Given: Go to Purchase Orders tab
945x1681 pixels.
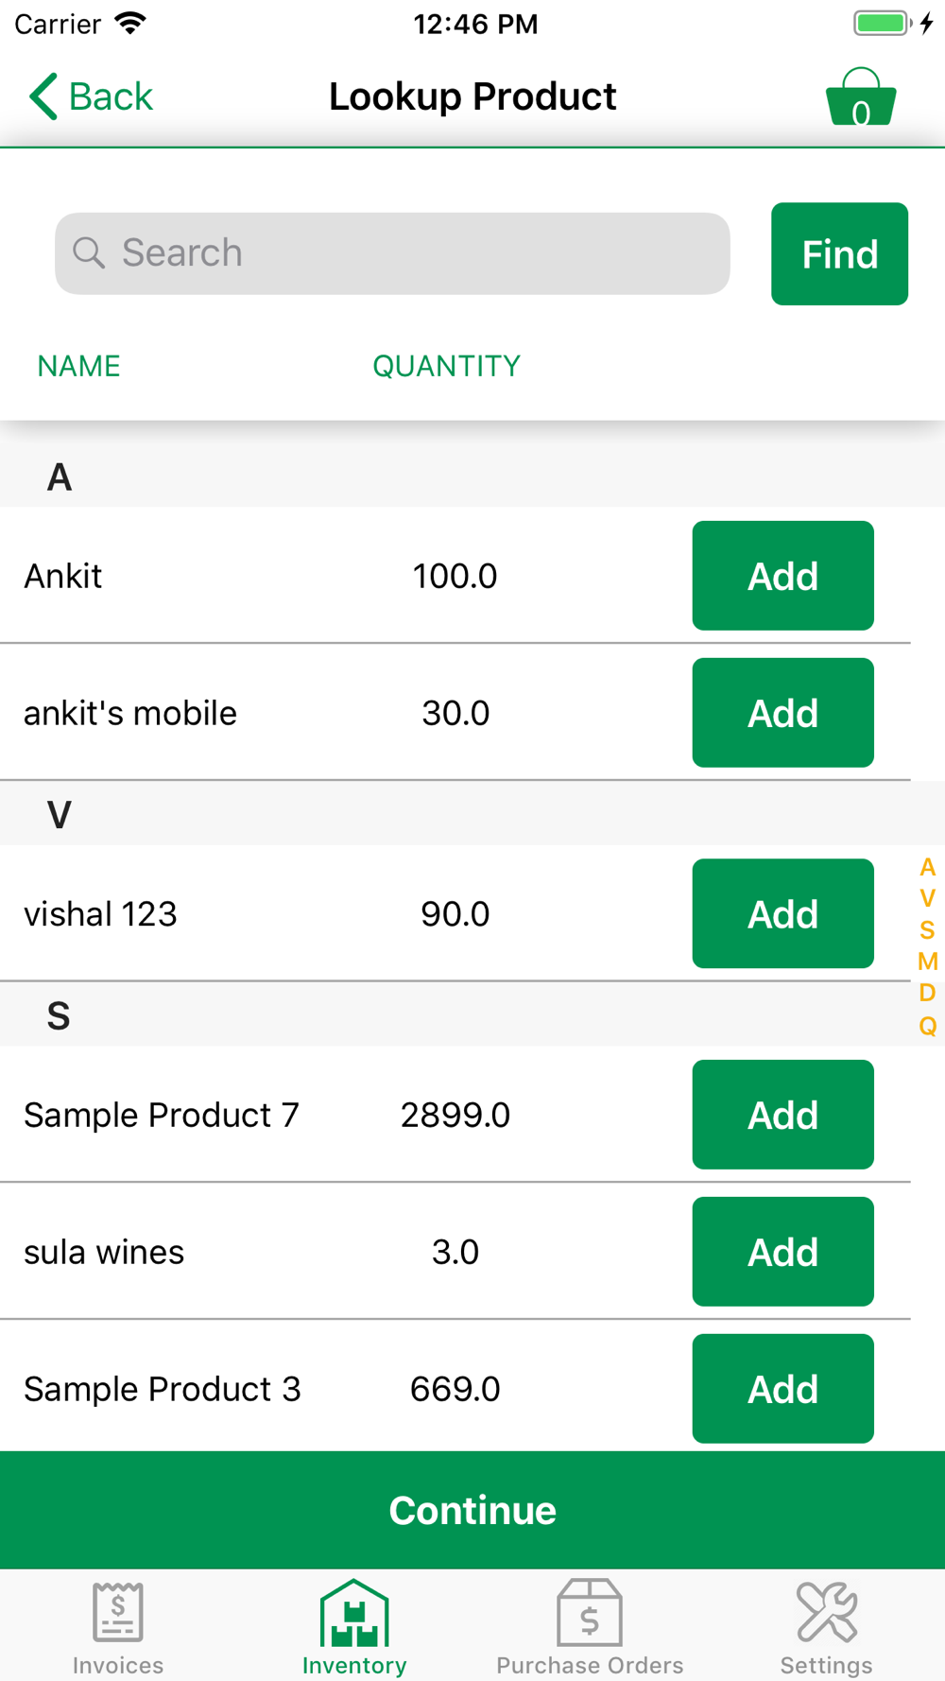Looking at the screenshot, I should pos(590,1628).
